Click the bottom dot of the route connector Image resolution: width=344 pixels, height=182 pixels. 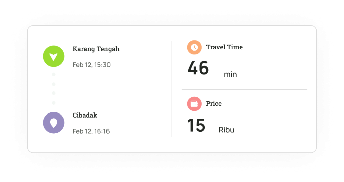coord(54,103)
